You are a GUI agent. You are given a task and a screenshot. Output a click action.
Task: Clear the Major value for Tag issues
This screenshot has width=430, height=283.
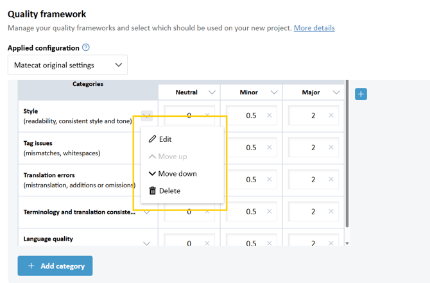coord(331,148)
